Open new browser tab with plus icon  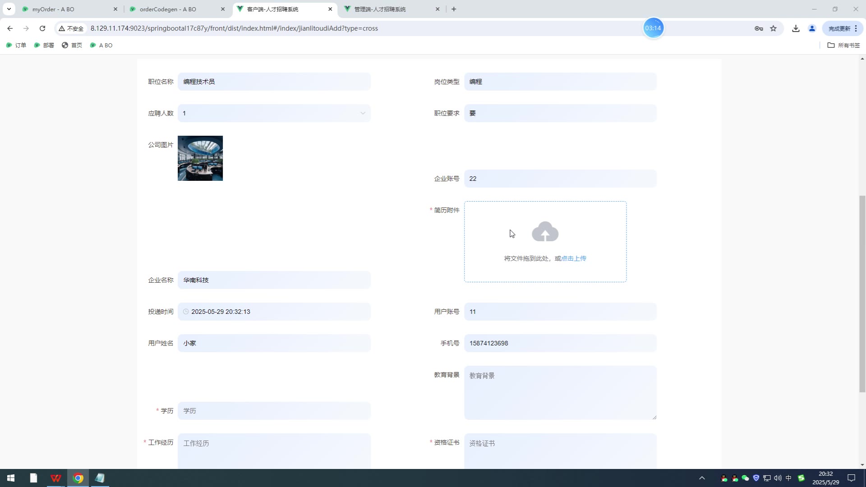coord(454,9)
